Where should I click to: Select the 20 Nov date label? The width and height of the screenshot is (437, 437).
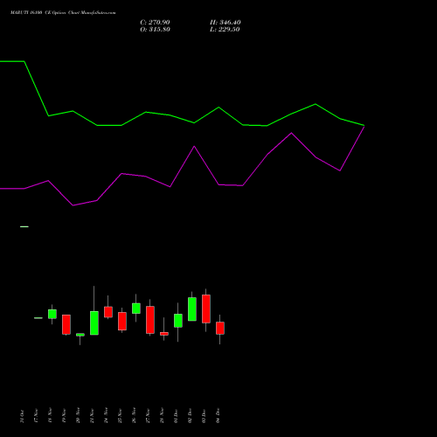coord(78,416)
